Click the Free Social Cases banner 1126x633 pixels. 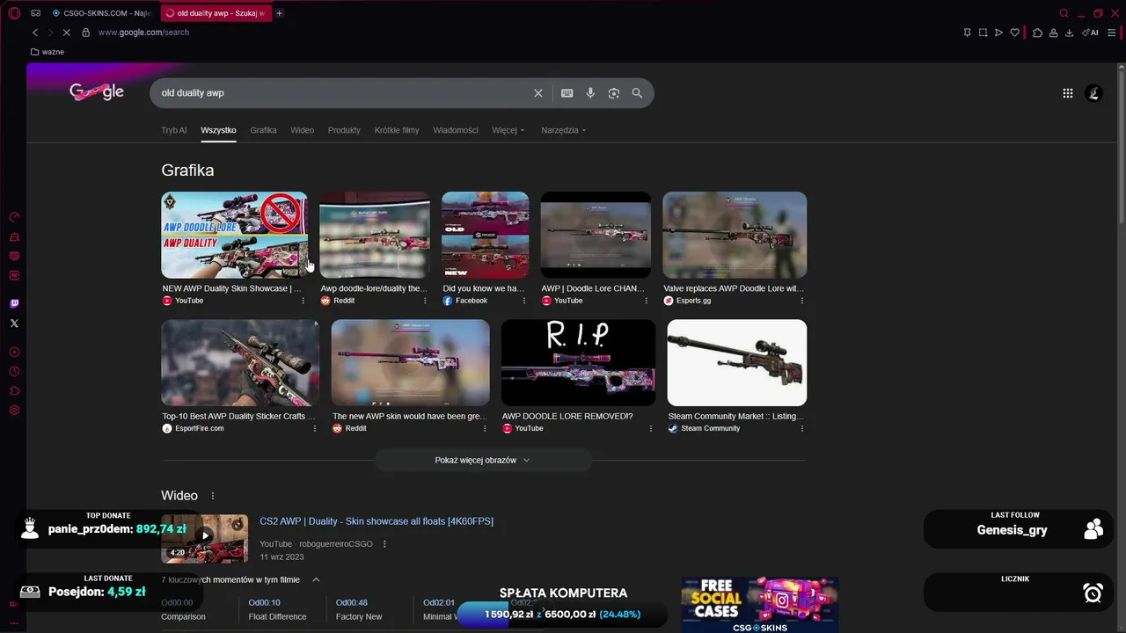pyautogui.click(x=759, y=605)
